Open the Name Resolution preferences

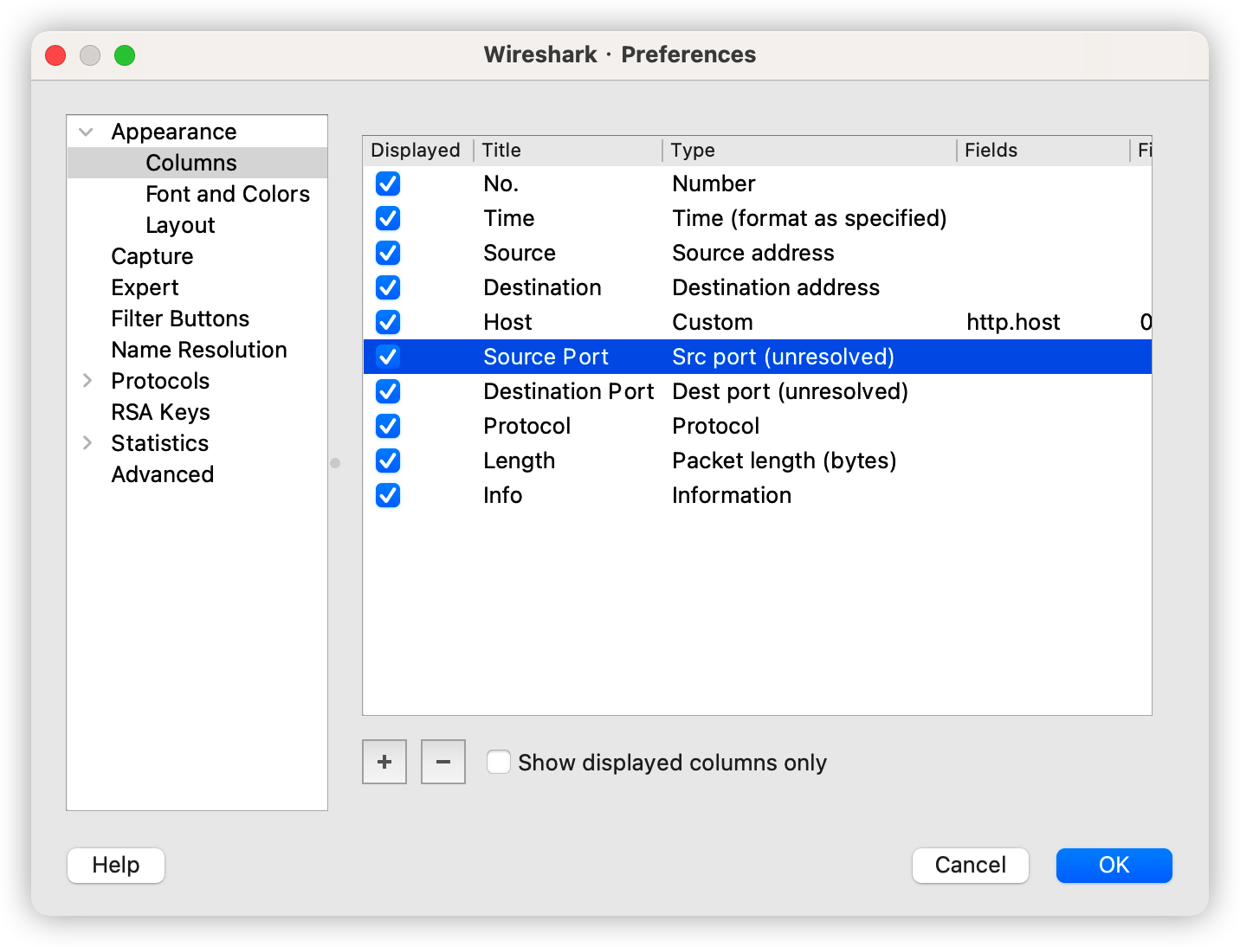coord(199,350)
